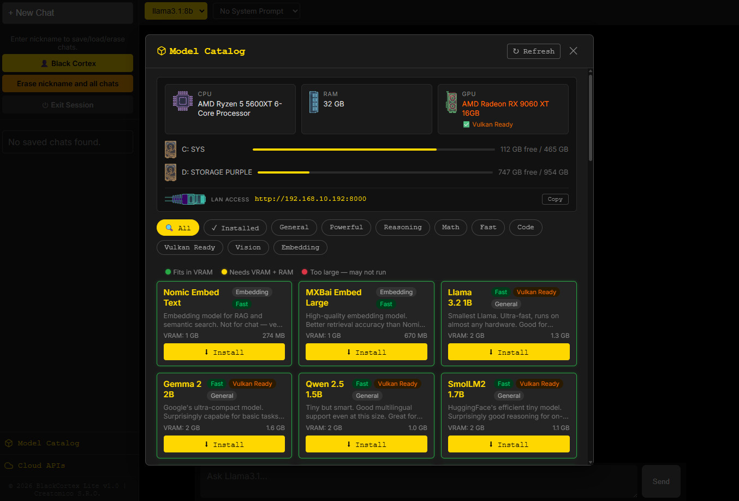Click the 32 GB RAM value
The width and height of the screenshot is (739, 501).
pyautogui.click(x=334, y=104)
